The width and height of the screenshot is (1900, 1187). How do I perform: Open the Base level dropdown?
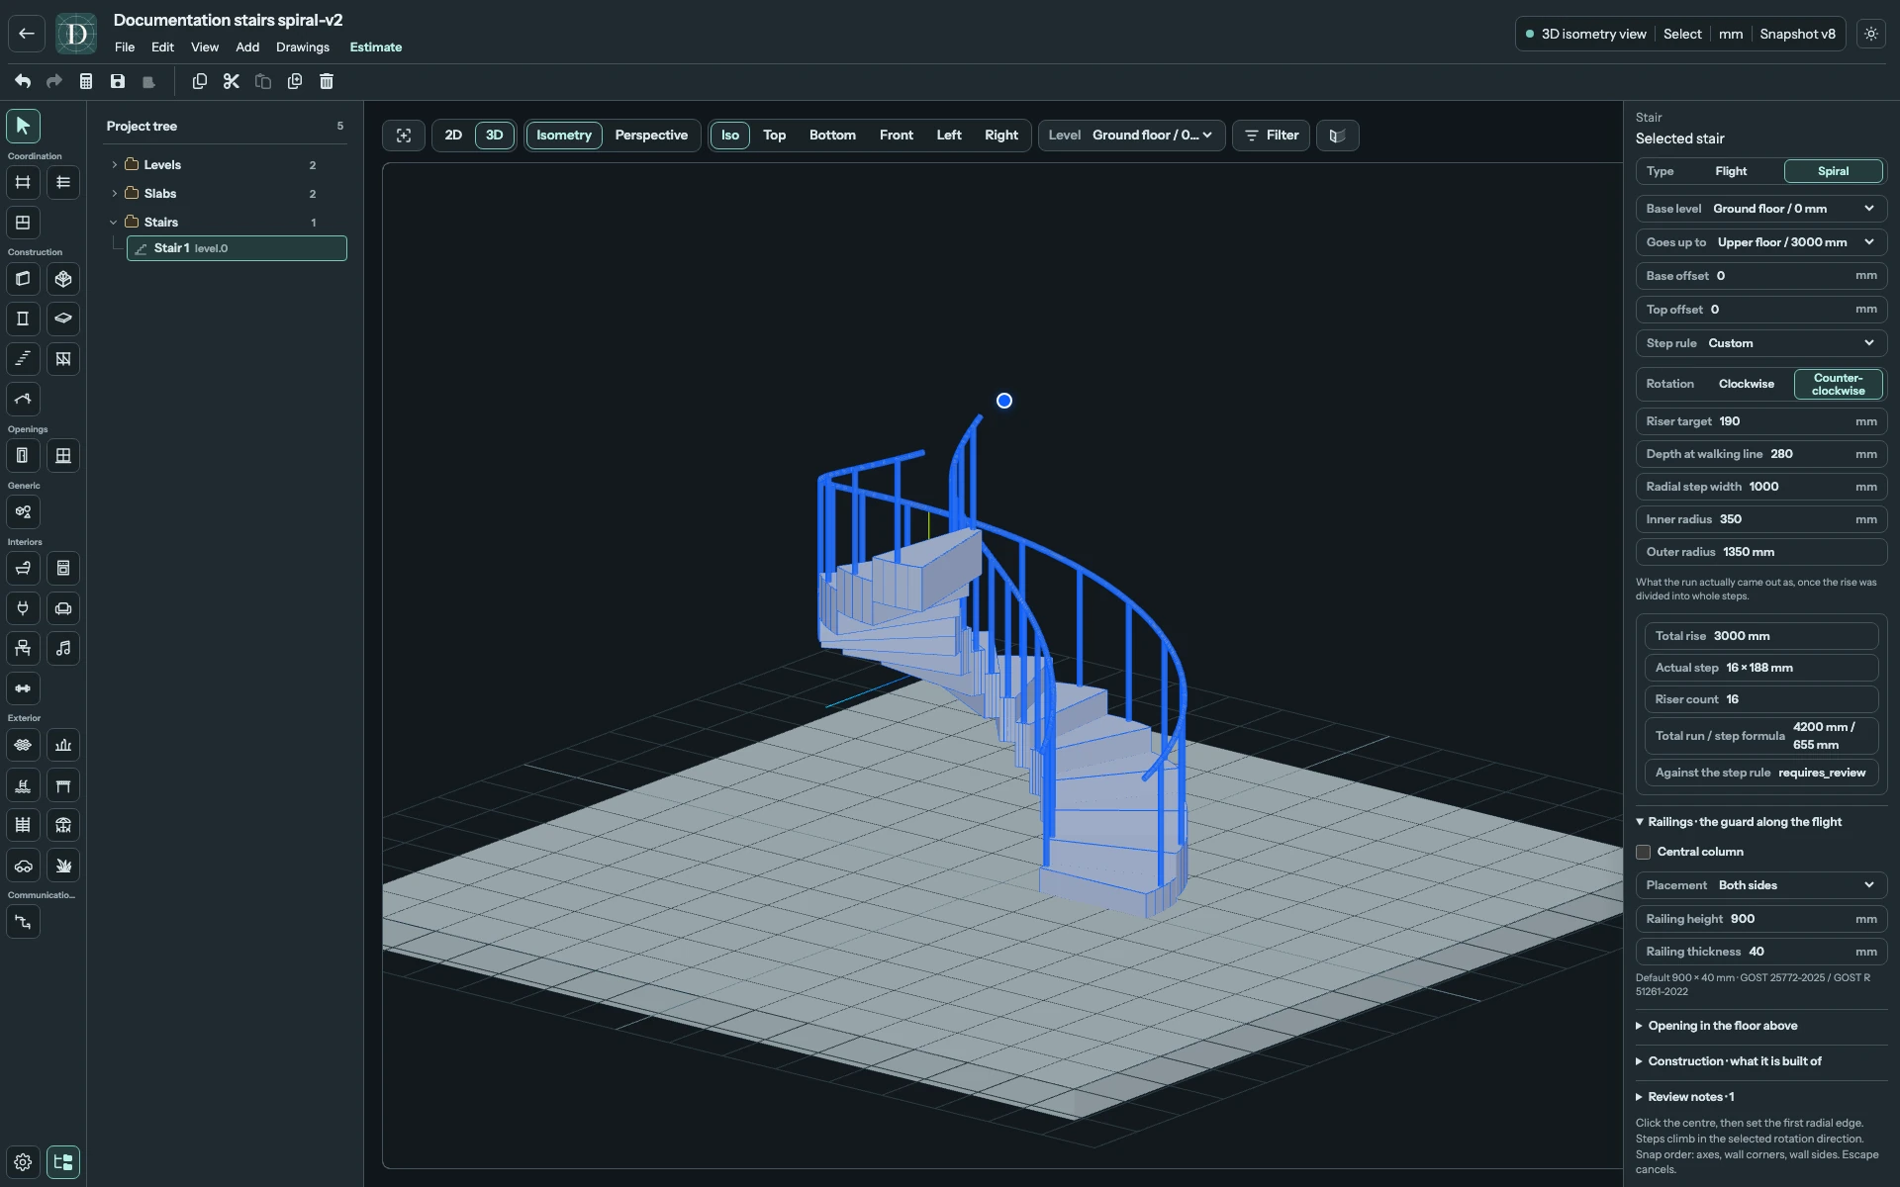point(1761,209)
